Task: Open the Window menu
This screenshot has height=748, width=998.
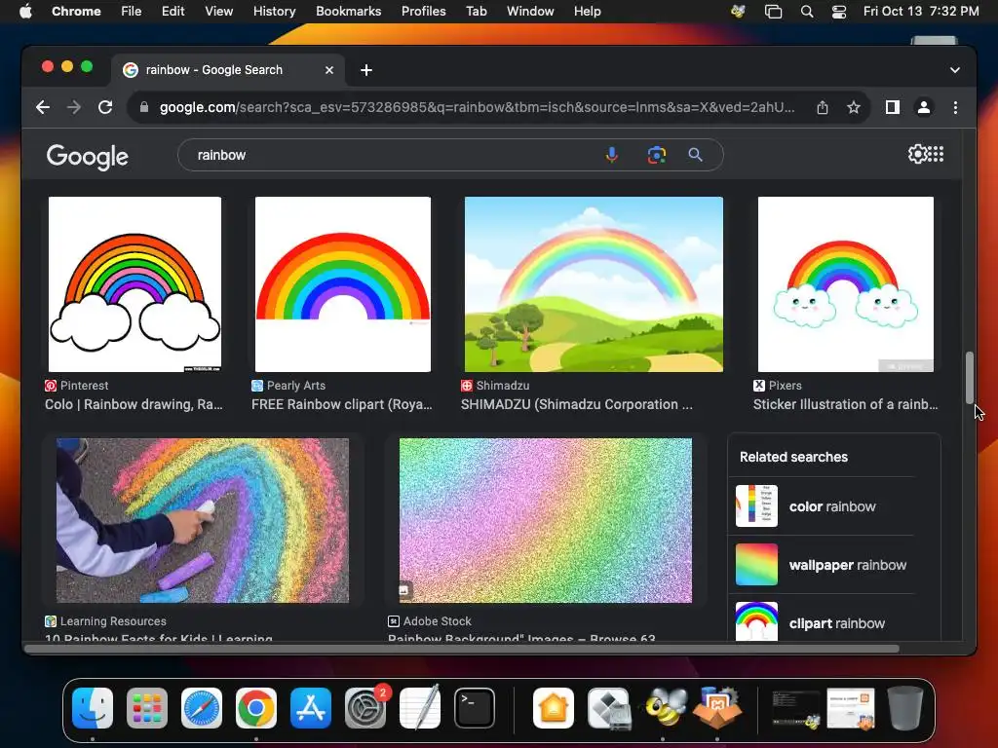Action: [530, 11]
